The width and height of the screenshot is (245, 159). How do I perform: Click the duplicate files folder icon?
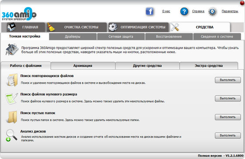tap(12, 80)
